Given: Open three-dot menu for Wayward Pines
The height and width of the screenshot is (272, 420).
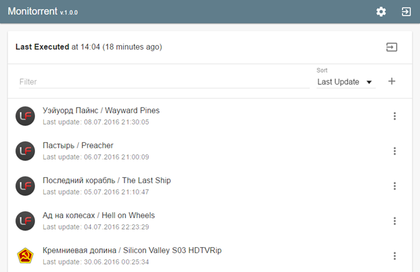Looking at the screenshot, I should [394, 116].
